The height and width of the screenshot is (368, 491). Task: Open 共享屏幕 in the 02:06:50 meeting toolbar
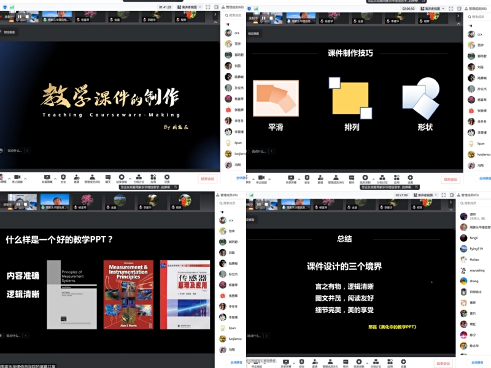[291, 179]
